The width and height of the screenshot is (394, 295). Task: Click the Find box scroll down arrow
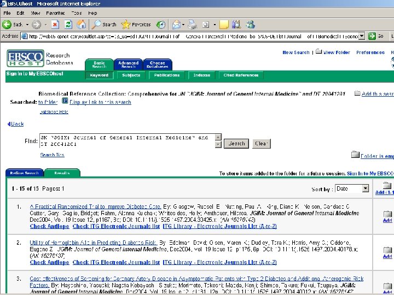pyautogui.click(x=218, y=144)
